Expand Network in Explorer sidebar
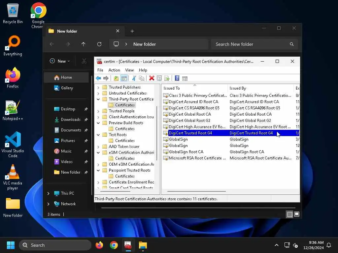Screen dimensions: 338x253 pyautogui.click(x=48, y=204)
